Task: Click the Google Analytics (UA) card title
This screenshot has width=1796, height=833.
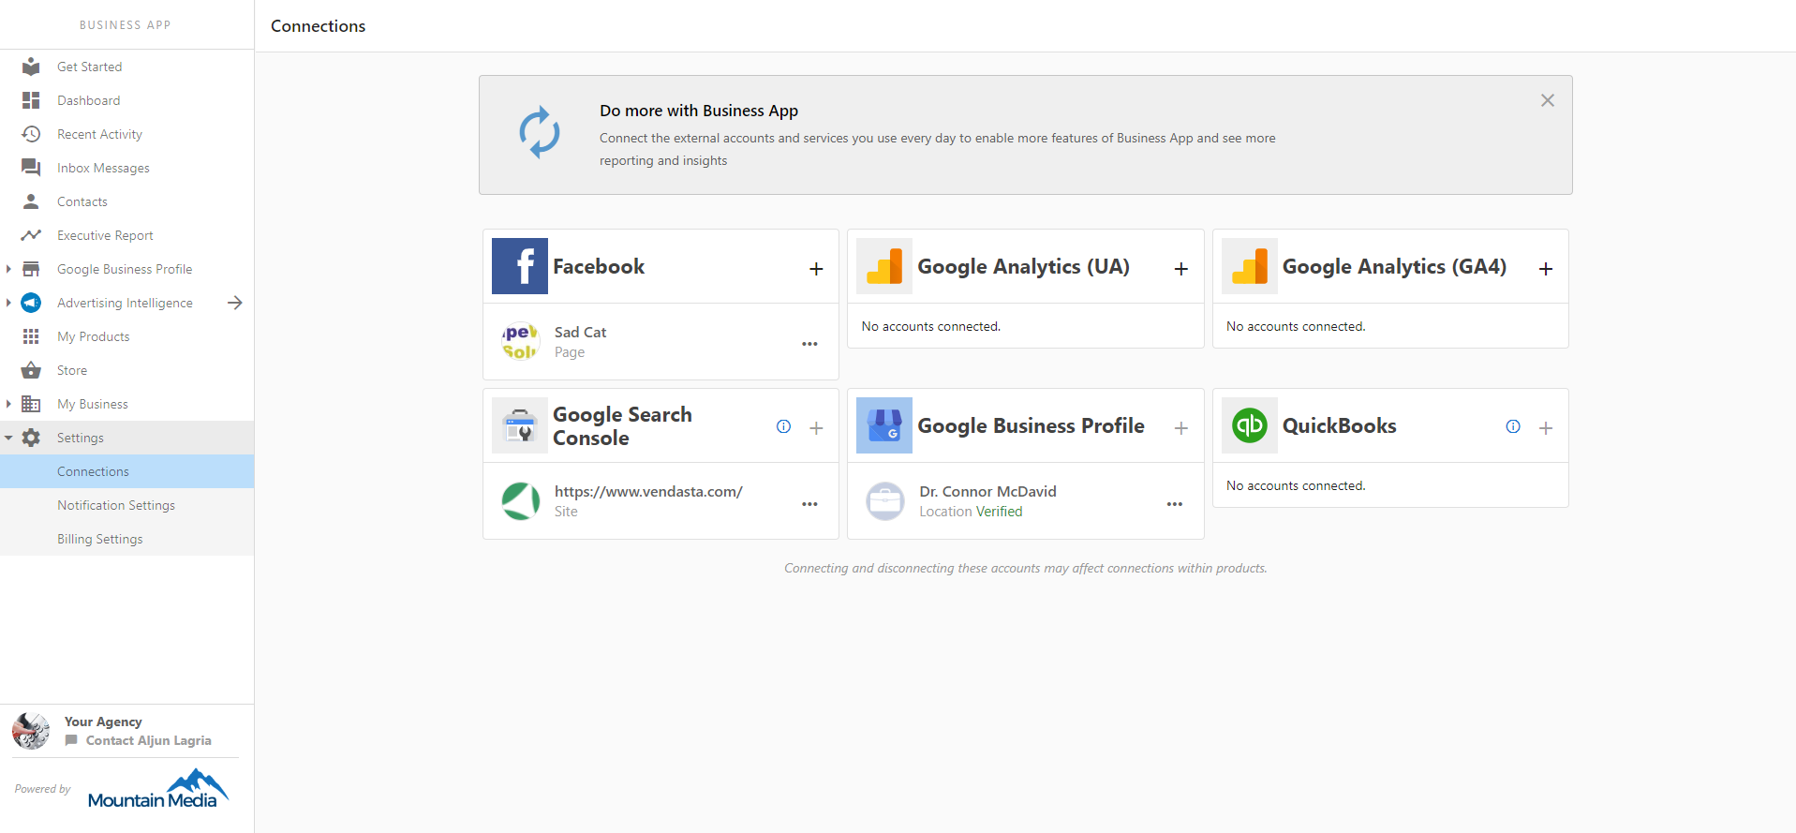Action: point(1023,266)
